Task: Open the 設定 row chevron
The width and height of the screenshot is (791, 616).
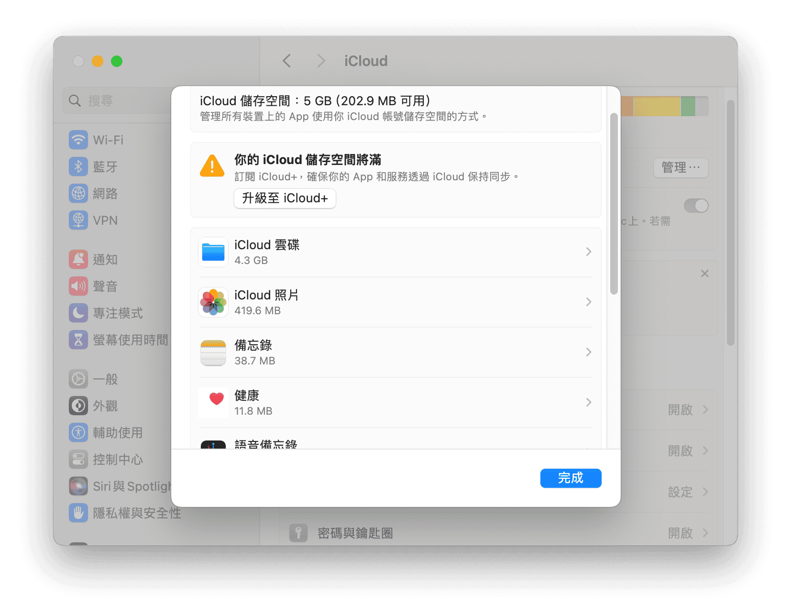Action: point(705,492)
